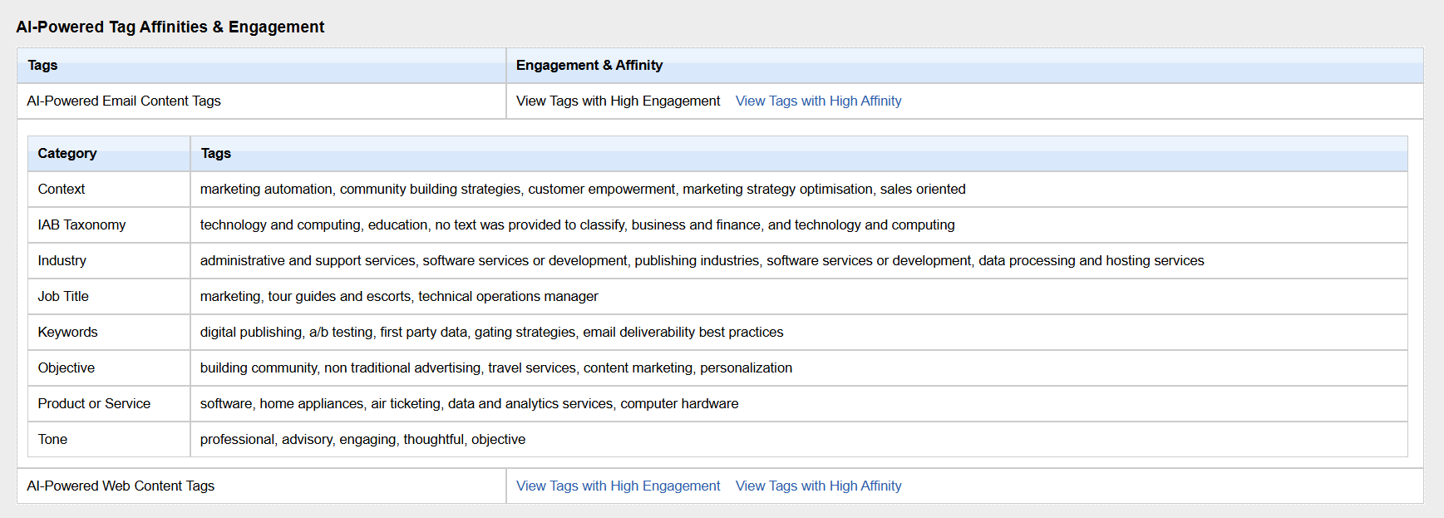Open View Tags with High Engagement for Web Content

(618, 486)
